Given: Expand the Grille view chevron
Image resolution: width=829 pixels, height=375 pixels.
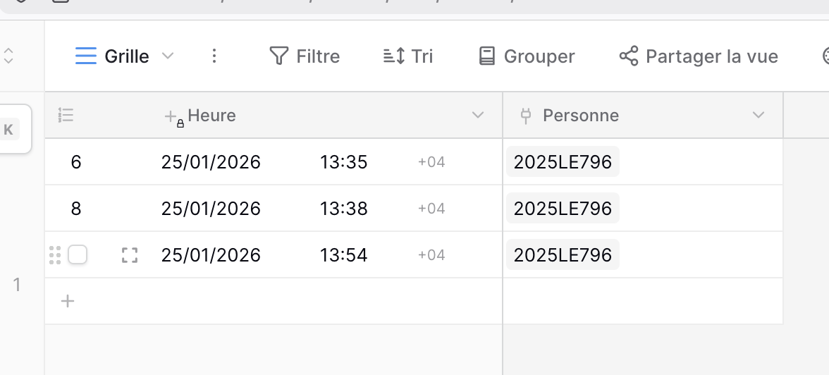Looking at the screenshot, I should [168, 56].
